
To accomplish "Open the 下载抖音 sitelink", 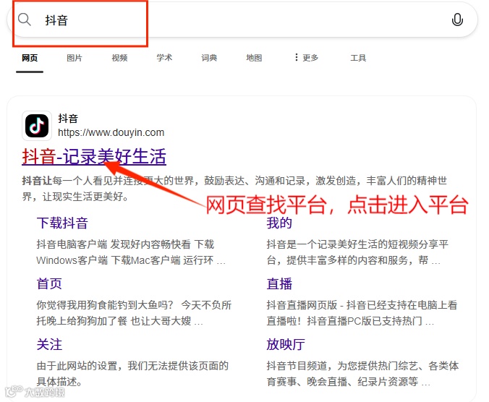I will point(62,223).
